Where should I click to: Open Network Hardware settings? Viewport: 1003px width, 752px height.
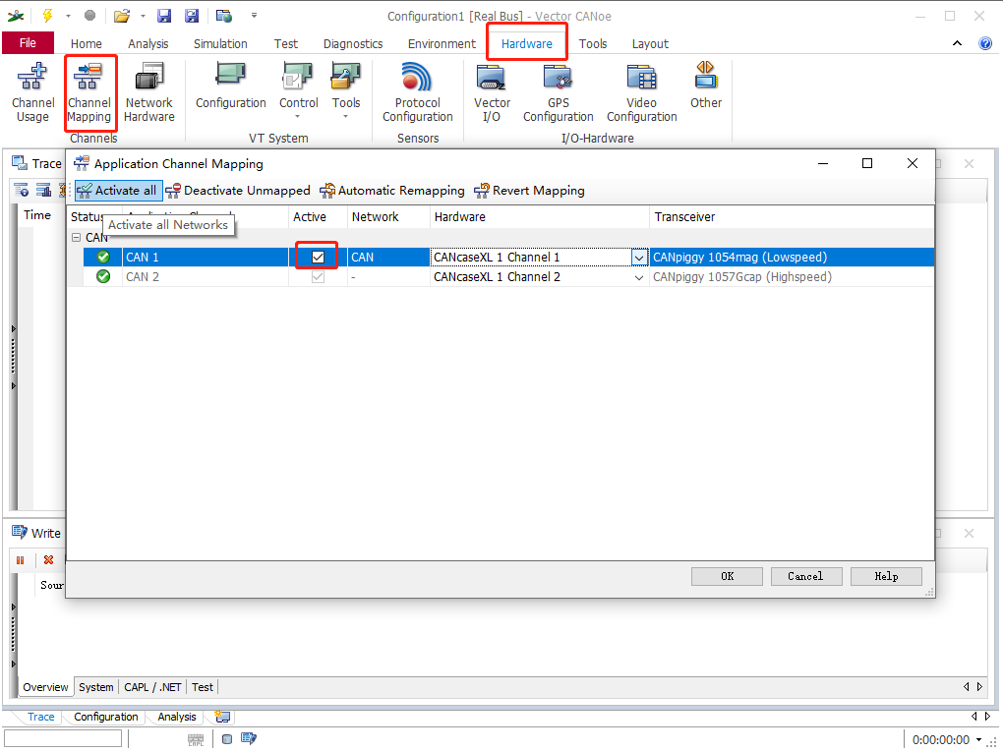(149, 92)
